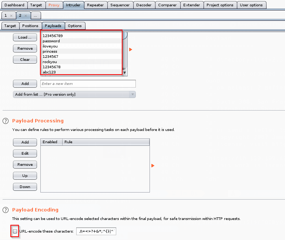
Task: Click the URL-encode characters text field
Action: [x=96, y=231]
